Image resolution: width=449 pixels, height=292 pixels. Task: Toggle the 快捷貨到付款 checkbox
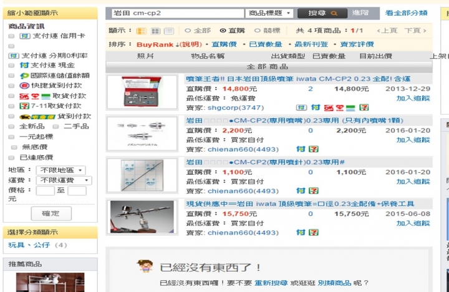tap(11, 85)
